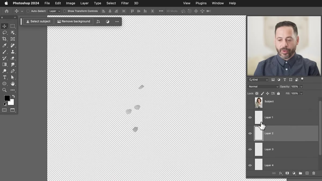Select the Rectangular Marquee tool
322x181 pixels.
click(x=13, y=26)
